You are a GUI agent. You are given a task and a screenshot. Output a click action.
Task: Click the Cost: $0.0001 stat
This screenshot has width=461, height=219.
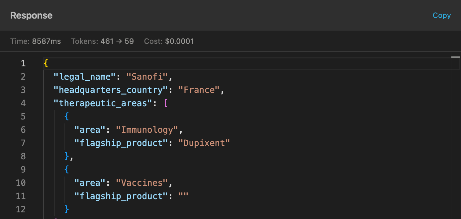pyautogui.click(x=169, y=41)
